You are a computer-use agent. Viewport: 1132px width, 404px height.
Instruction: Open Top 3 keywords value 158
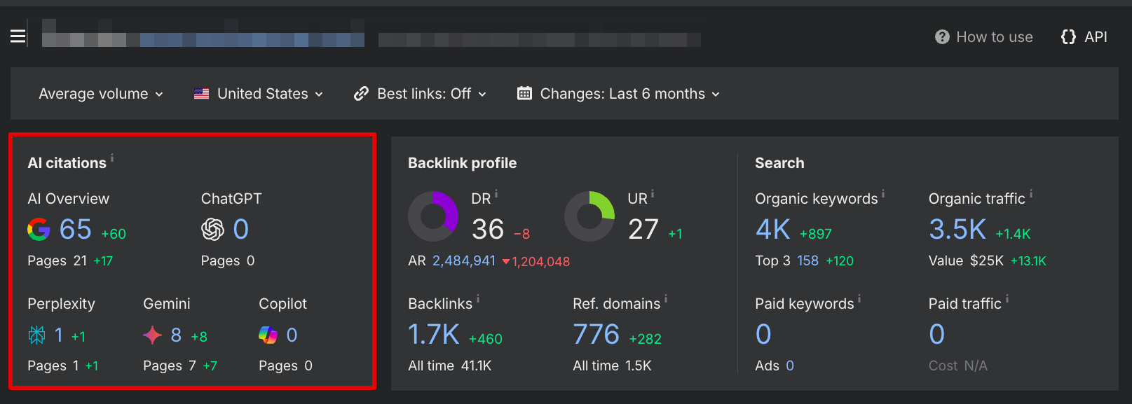807,260
